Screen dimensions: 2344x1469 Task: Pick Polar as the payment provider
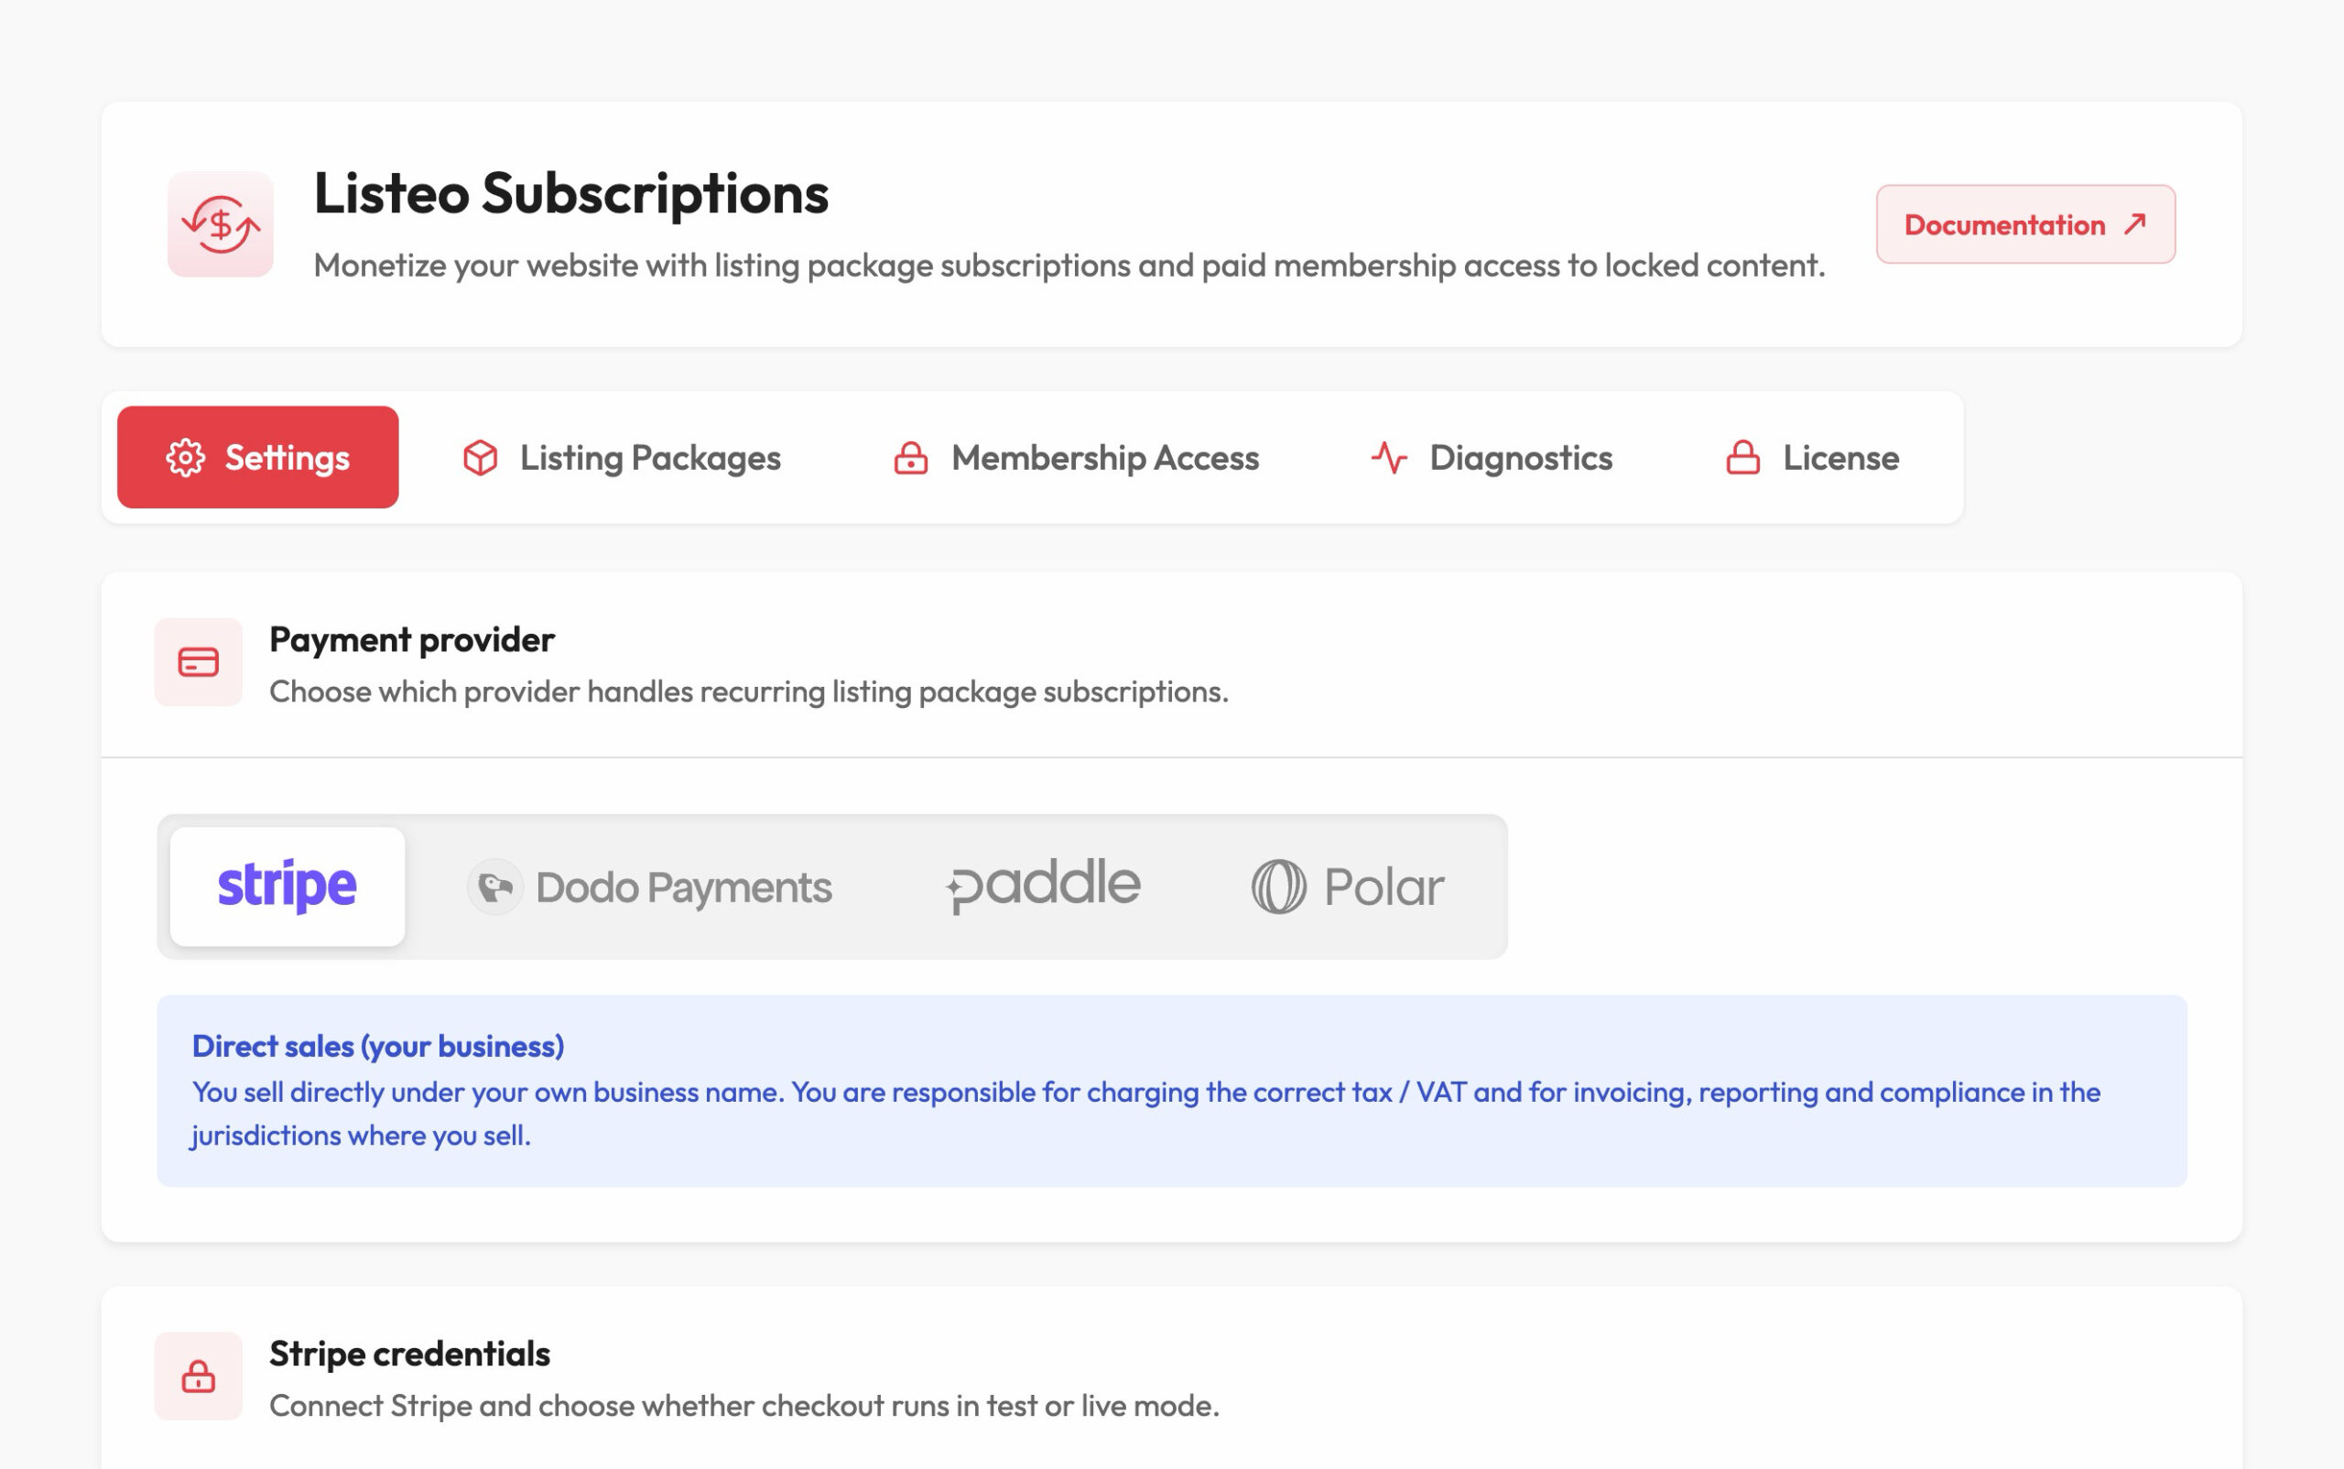[1349, 886]
